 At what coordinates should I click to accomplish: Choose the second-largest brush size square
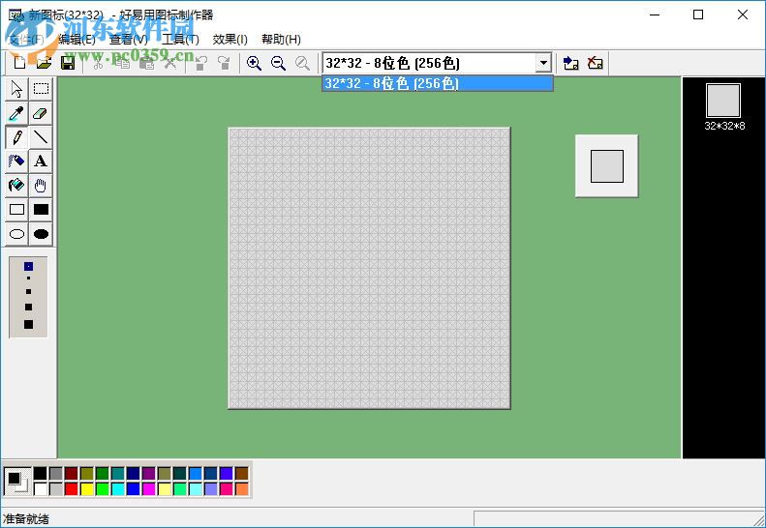tap(28, 307)
